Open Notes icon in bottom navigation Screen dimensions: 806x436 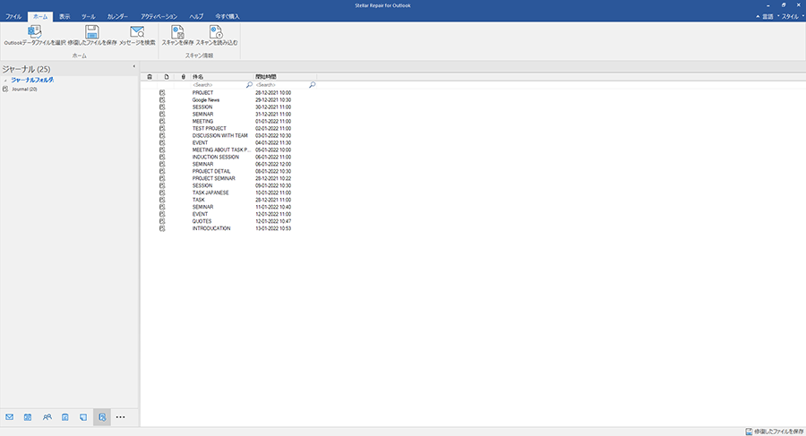[x=83, y=417]
